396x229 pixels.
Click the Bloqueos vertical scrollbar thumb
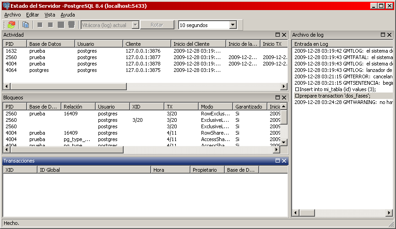tap(284, 117)
